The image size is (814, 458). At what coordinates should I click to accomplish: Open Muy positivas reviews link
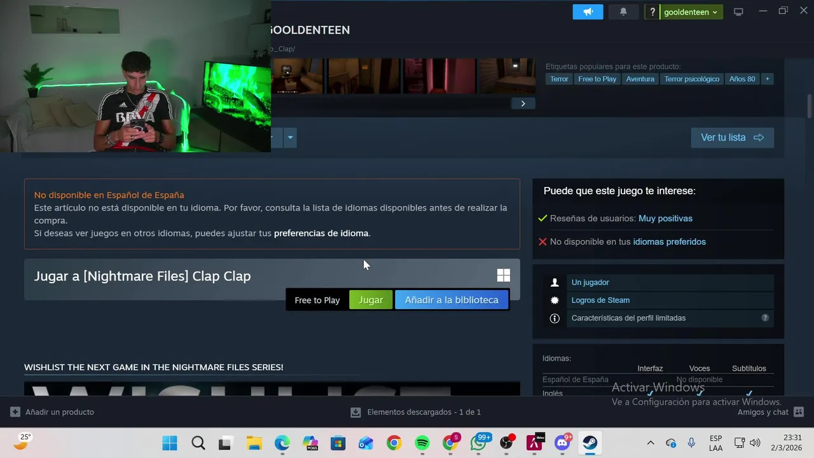pos(665,218)
